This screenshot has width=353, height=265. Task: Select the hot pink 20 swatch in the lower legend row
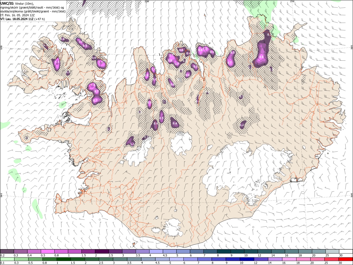point(317,259)
